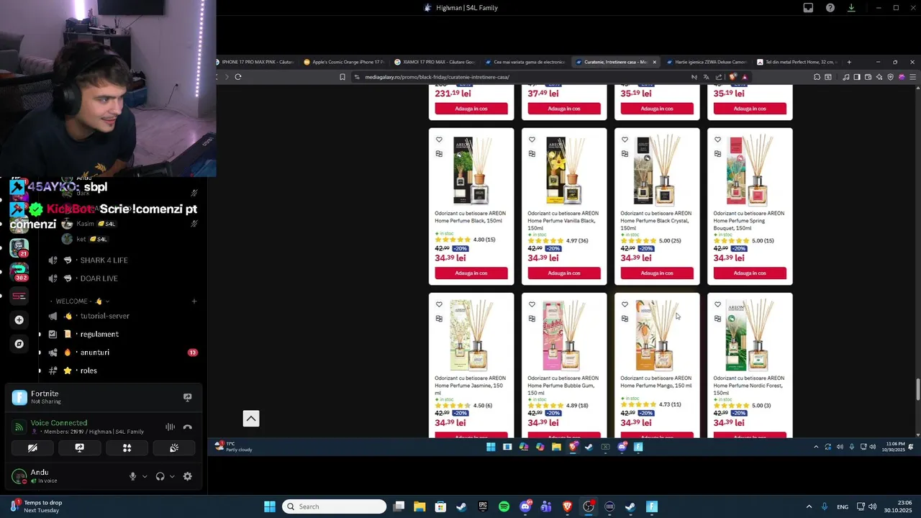Open Windows Start menu
This screenshot has width=921, height=518.
click(x=270, y=506)
